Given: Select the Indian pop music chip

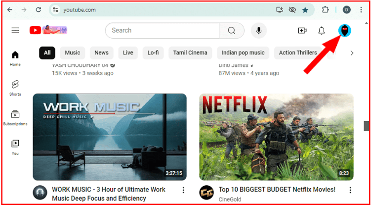Looking at the screenshot, I should pos(243,52).
